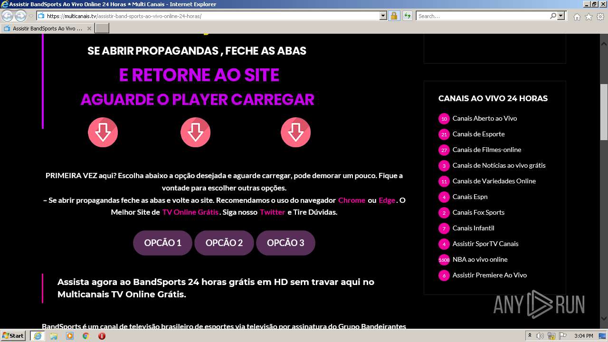Restore down the Internet Explorer window
Image resolution: width=608 pixels, height=342 pixels.
point(594,4)
